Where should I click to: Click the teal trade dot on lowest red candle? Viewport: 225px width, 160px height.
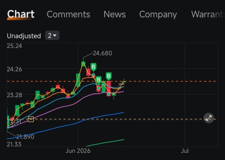pyautogui.click(x=109, y=94)
